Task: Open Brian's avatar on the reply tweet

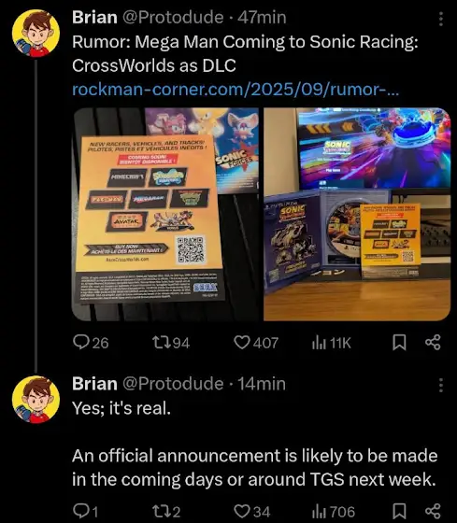Action: pos(36,400)
